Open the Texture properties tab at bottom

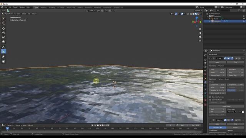click(205, 105)
